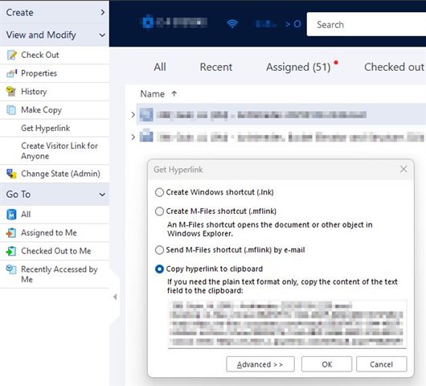Click the first document's file icon
This screenshot has width=426, height=386.
(146, 115)
